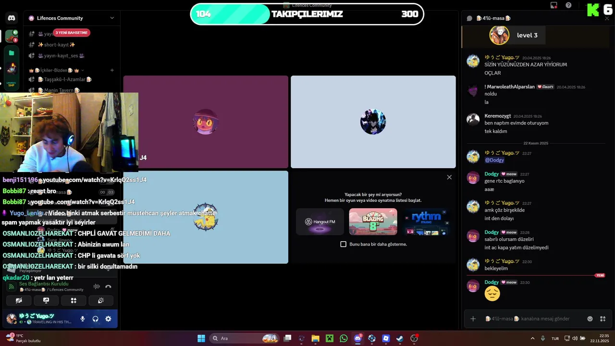Open Discord direct messages home icon

(12, 18)
